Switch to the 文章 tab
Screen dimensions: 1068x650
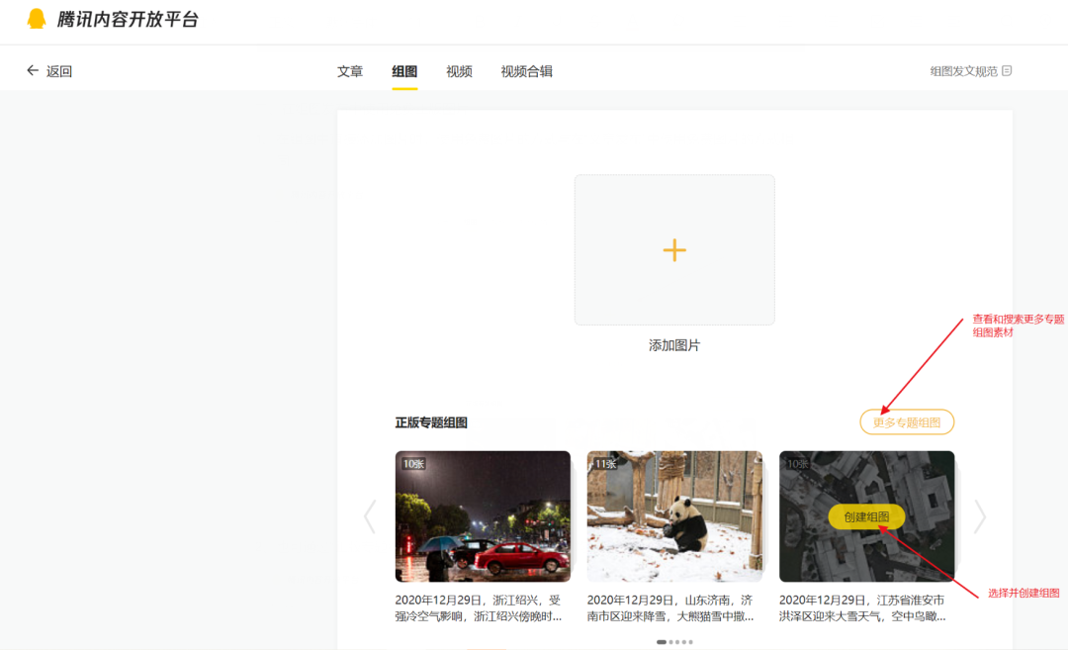(x=350, y=71)
